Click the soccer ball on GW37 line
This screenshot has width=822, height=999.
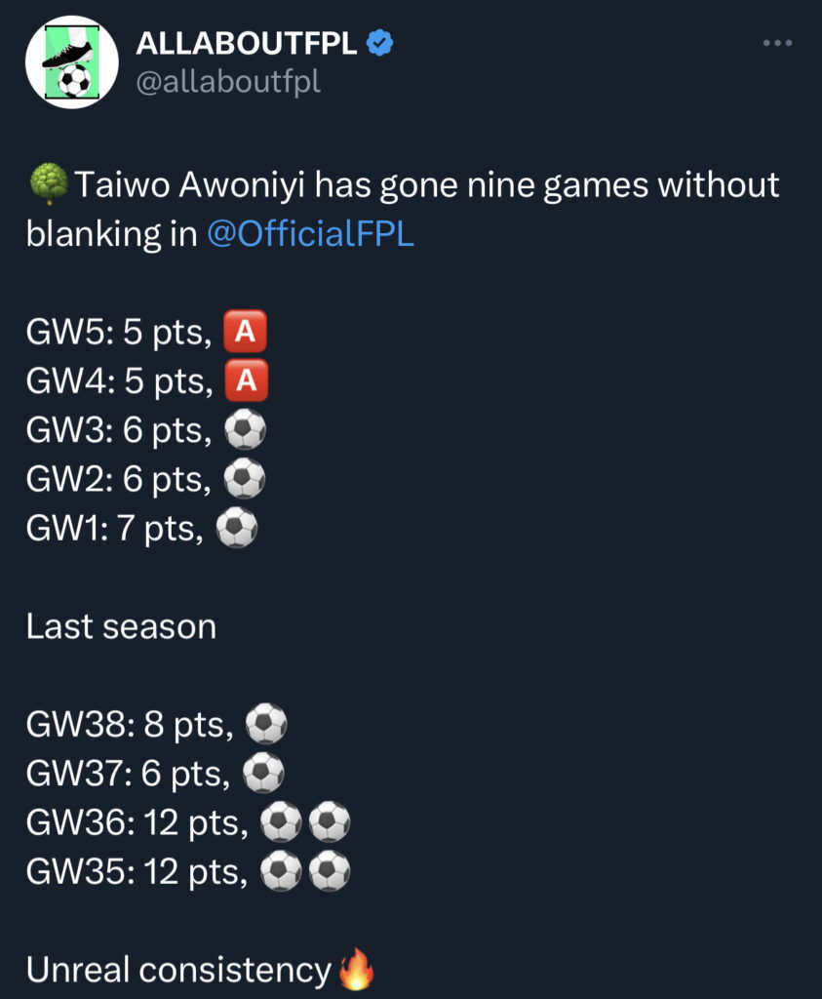pos(262,774)
